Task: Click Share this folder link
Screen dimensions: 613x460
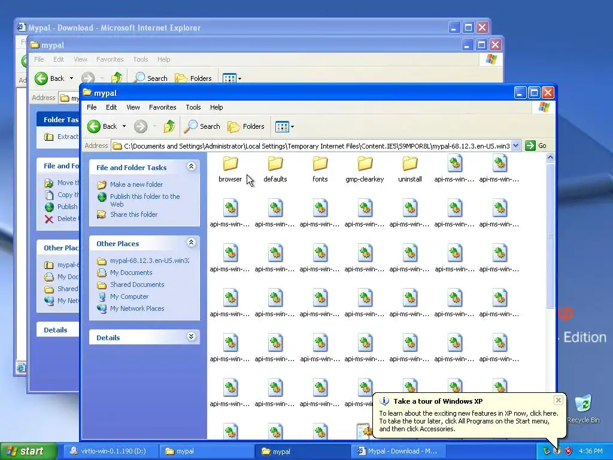Action: [133, 214]
